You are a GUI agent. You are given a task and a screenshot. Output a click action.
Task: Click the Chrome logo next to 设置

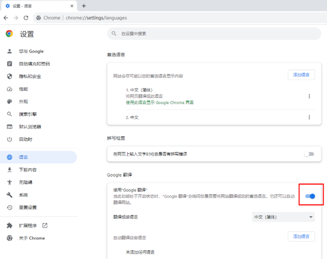tap(9, 34)
